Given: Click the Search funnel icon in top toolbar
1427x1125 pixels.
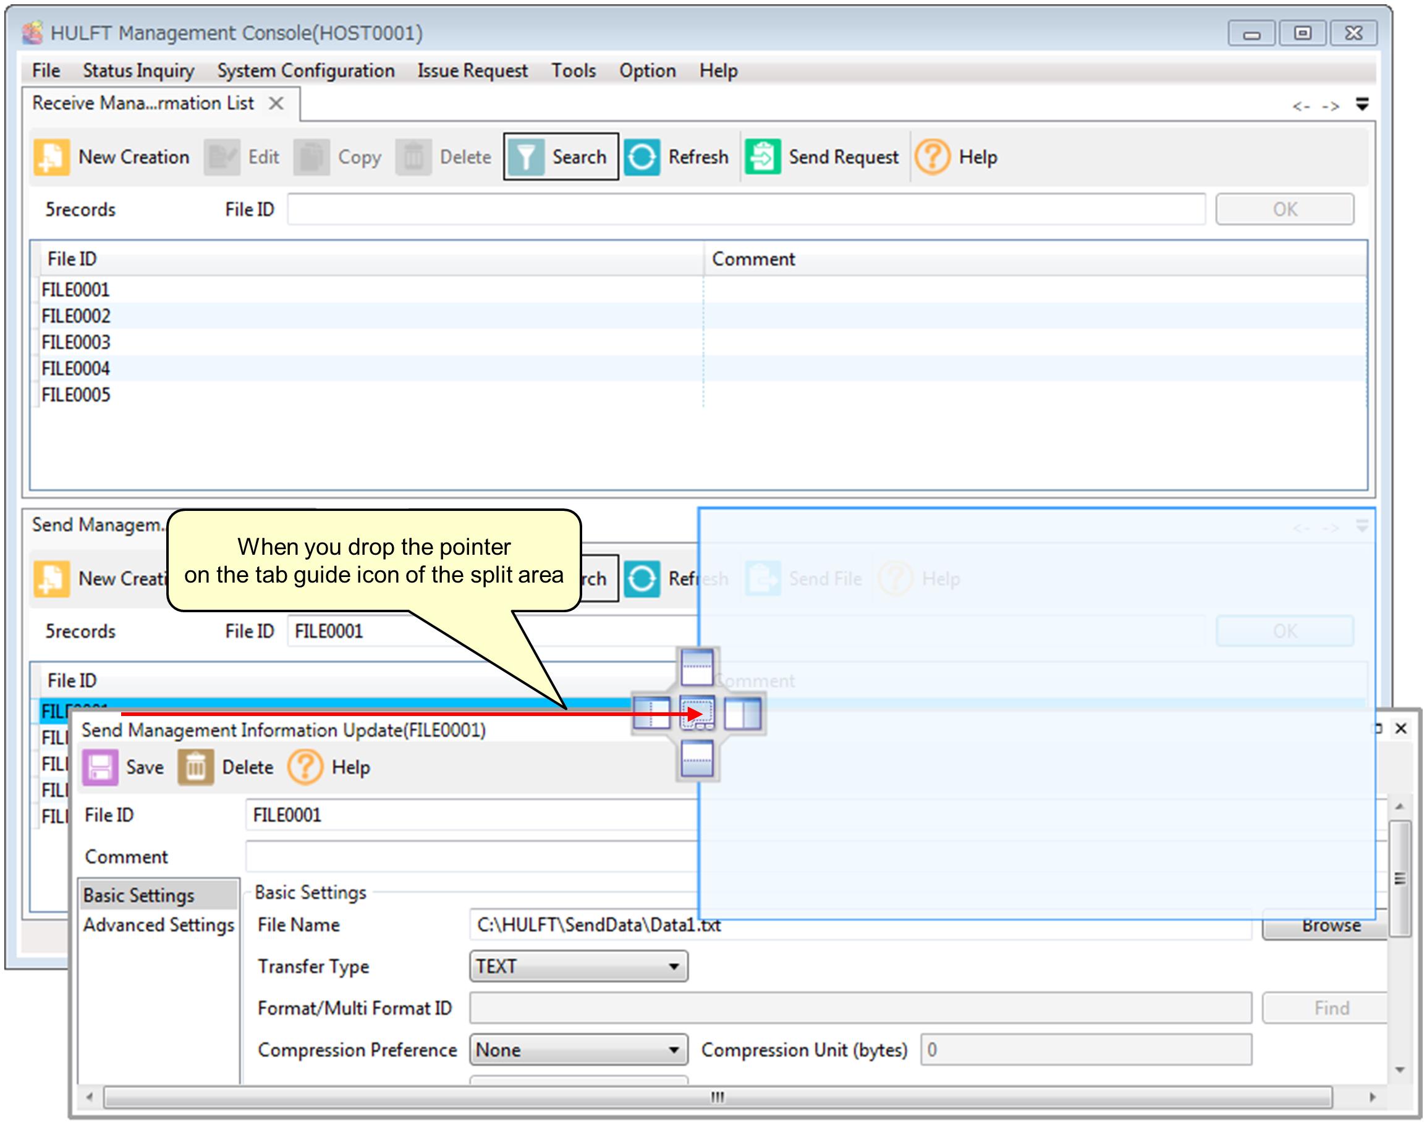Looking at the screenshot, I should click(526, 158).
